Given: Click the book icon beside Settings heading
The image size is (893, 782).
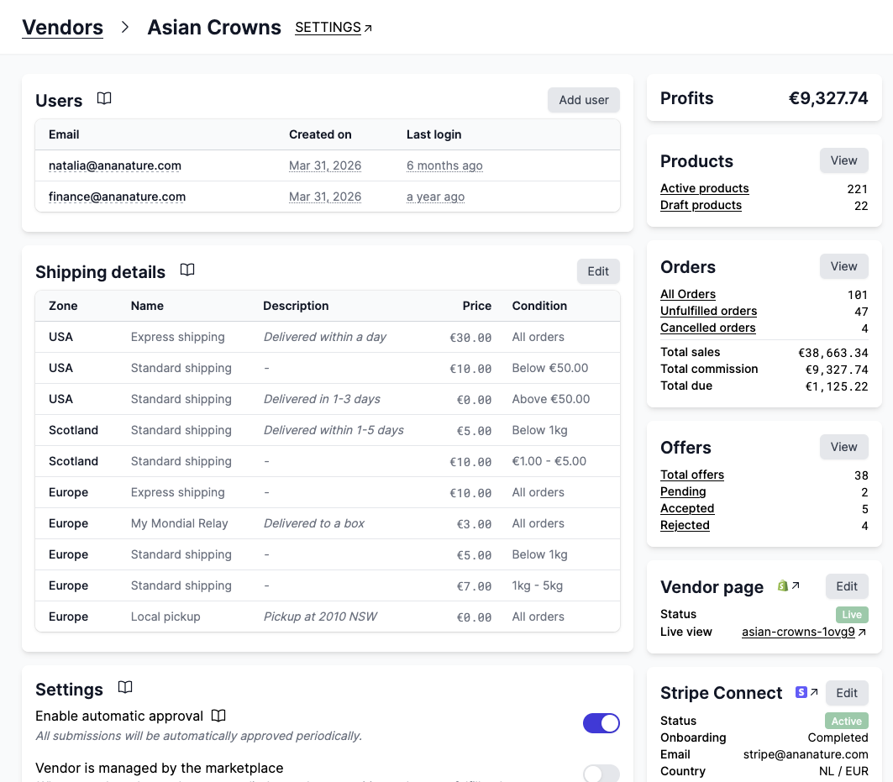Looking at the screenshot, I should pyautogui.click(x=125, y=688).
